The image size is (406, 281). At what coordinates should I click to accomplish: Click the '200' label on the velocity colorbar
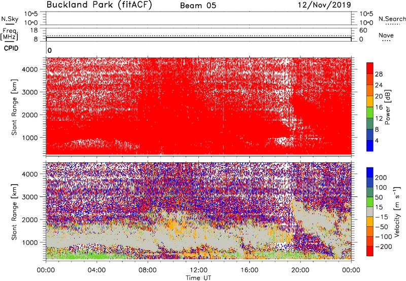(x=381, y=178)
